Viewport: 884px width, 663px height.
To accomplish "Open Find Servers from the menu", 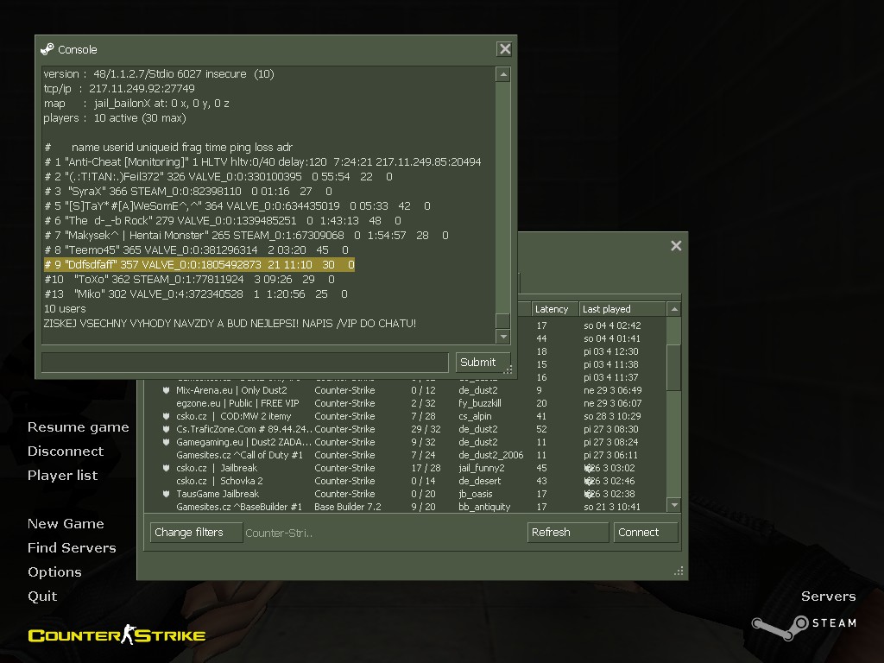I will pos(73,548).
